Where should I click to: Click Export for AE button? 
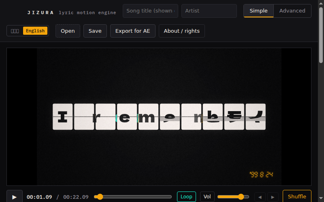pyautogui.click(x=133, y=31)
